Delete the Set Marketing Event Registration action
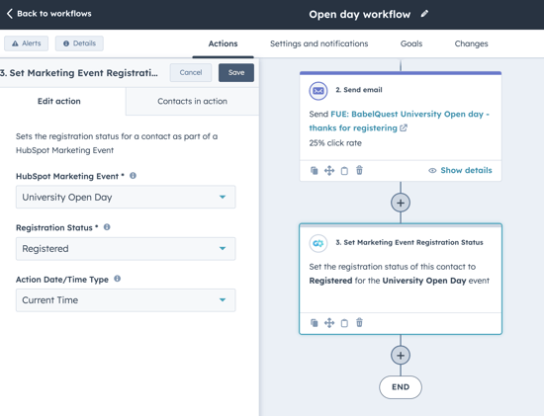Viewport: 544px width, 416px height. point(359,323)
